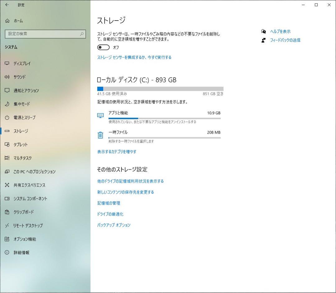The width and height of the screenshot is (336, 293).
Task: Click the 851 GB 空き label
Action: click(x=213, y=94)
